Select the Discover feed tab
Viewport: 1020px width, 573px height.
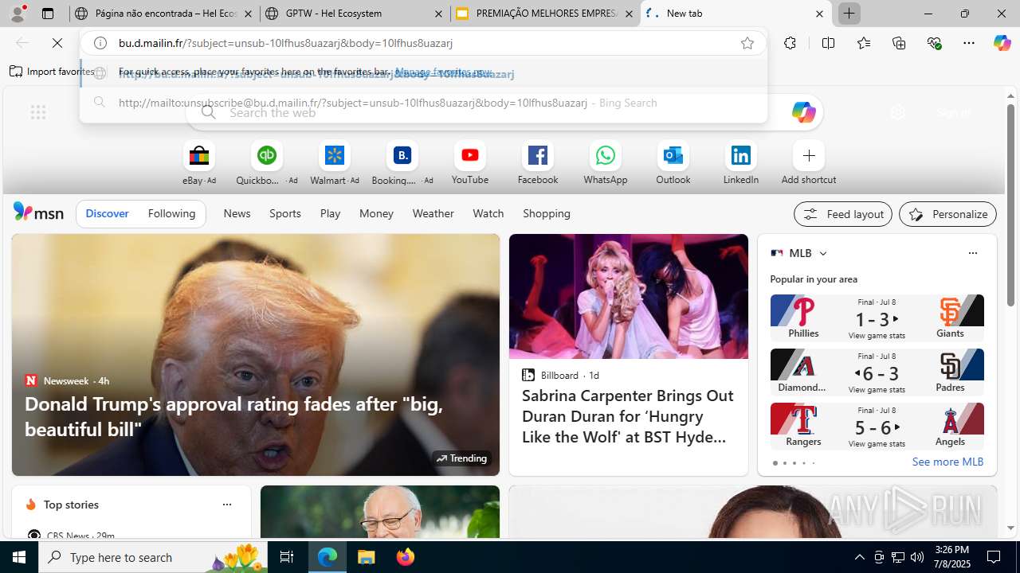(x=107, y=213)
